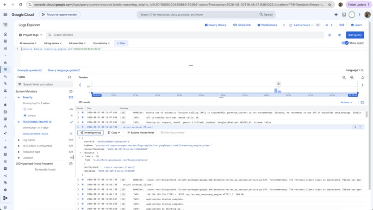Toggle the Show query switch
This screenshot has height=210, width=373.
click(345, 43)
